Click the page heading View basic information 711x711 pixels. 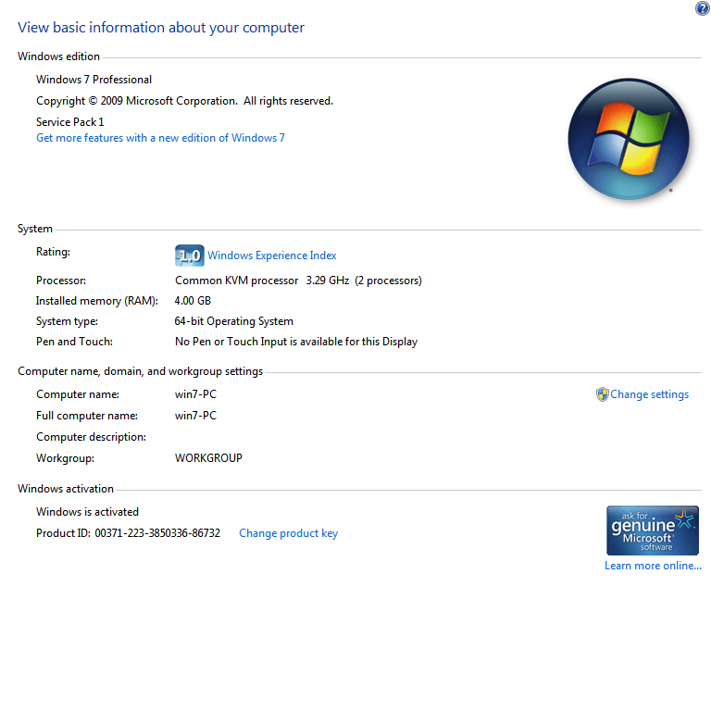pos(161,28)
